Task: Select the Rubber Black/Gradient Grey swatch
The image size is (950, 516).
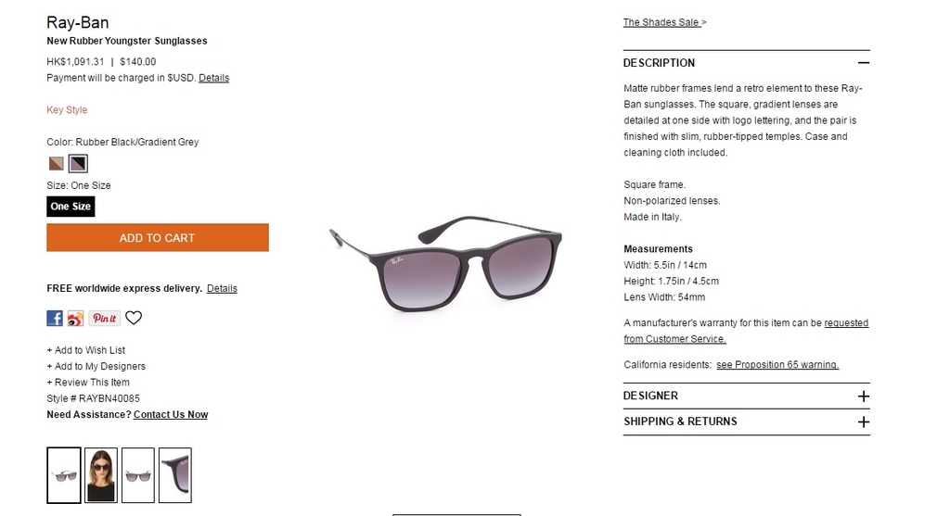Action: click(x=78, y=163)
